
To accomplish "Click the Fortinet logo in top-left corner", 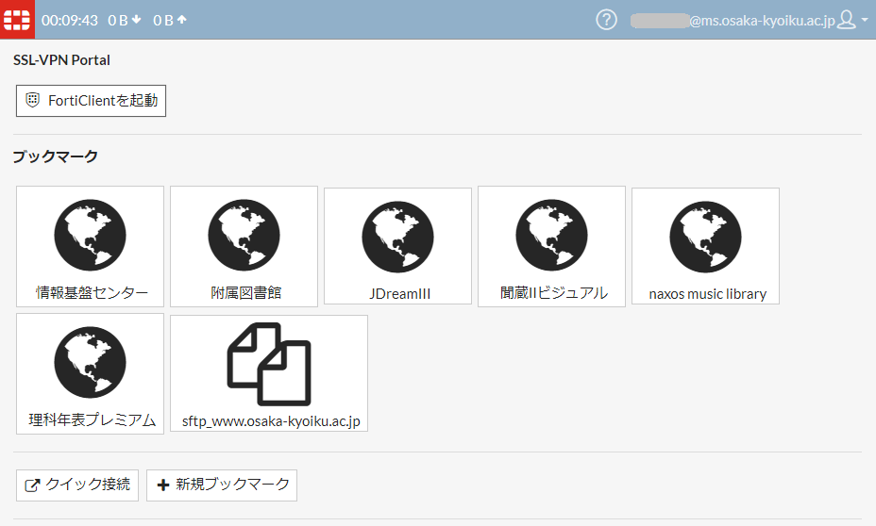I will [x=18, y=20].
